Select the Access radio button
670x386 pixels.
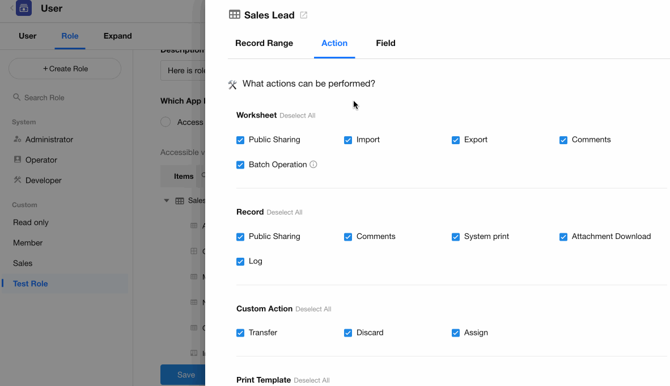[166, 122]
